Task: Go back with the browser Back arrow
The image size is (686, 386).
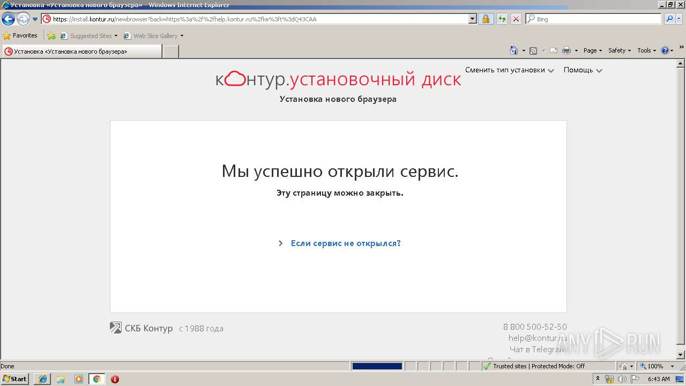Action: click(x=8, y=19)
